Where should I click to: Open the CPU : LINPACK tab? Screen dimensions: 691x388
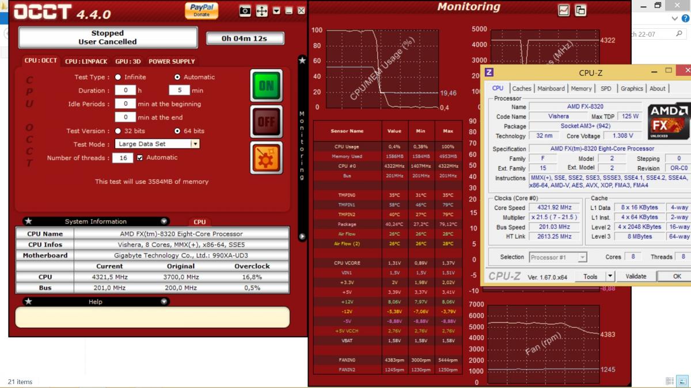pos(86,61)
